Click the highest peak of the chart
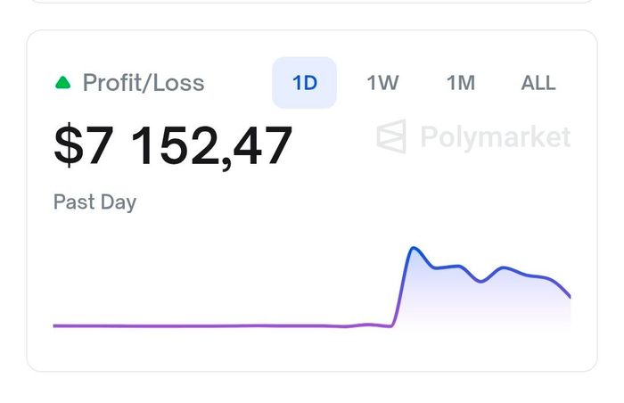624x403 pixels. (414, 248)
